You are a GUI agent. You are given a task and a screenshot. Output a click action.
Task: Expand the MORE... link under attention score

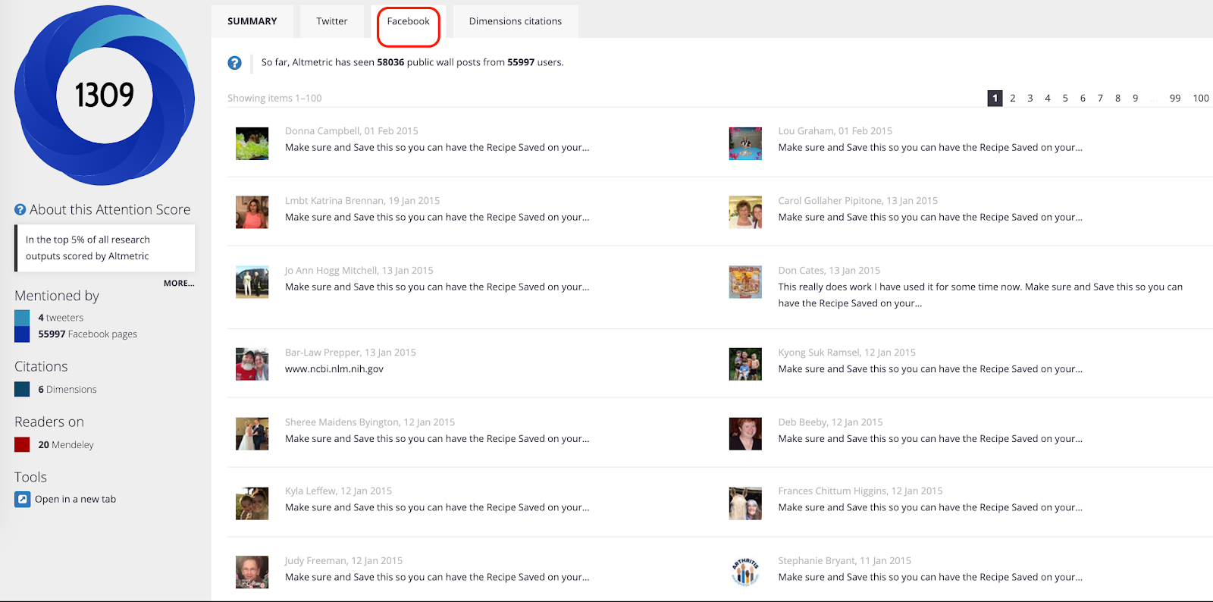coord(179,284)
